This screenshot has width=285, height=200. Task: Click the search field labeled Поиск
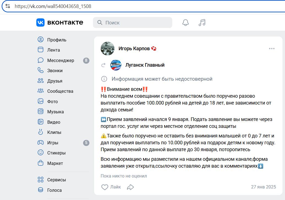point(132,22)
